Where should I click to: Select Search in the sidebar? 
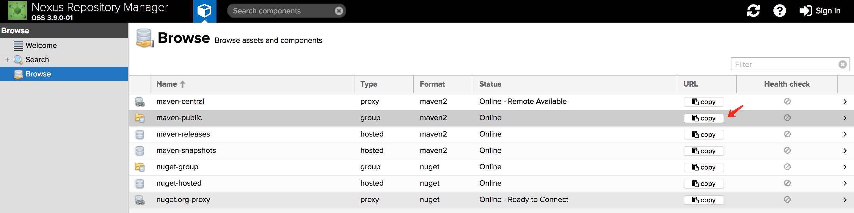37,60
